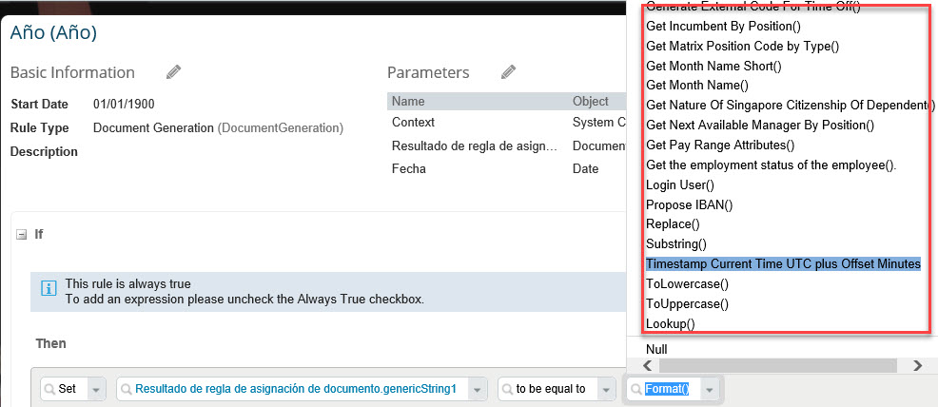Click the magnifier icon in 'to be equal to' field
The width and height of the screenshot is (938, 407).
pos(509,389)
